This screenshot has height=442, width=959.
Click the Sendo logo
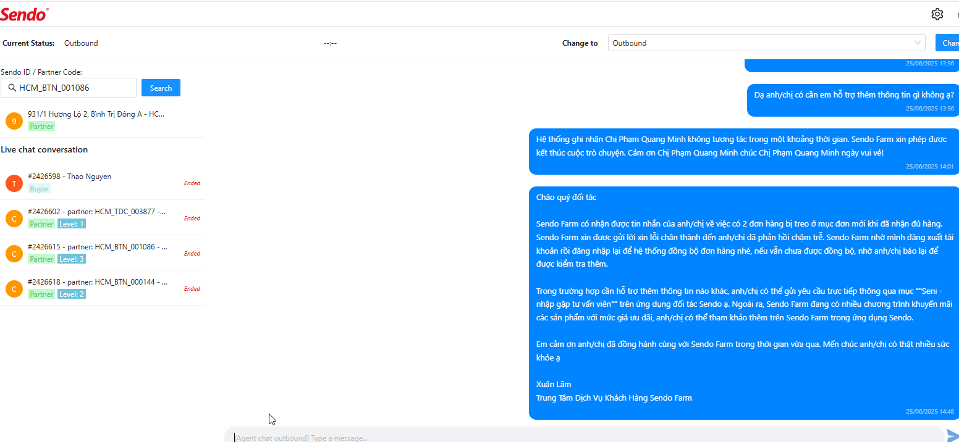[24, 14]
